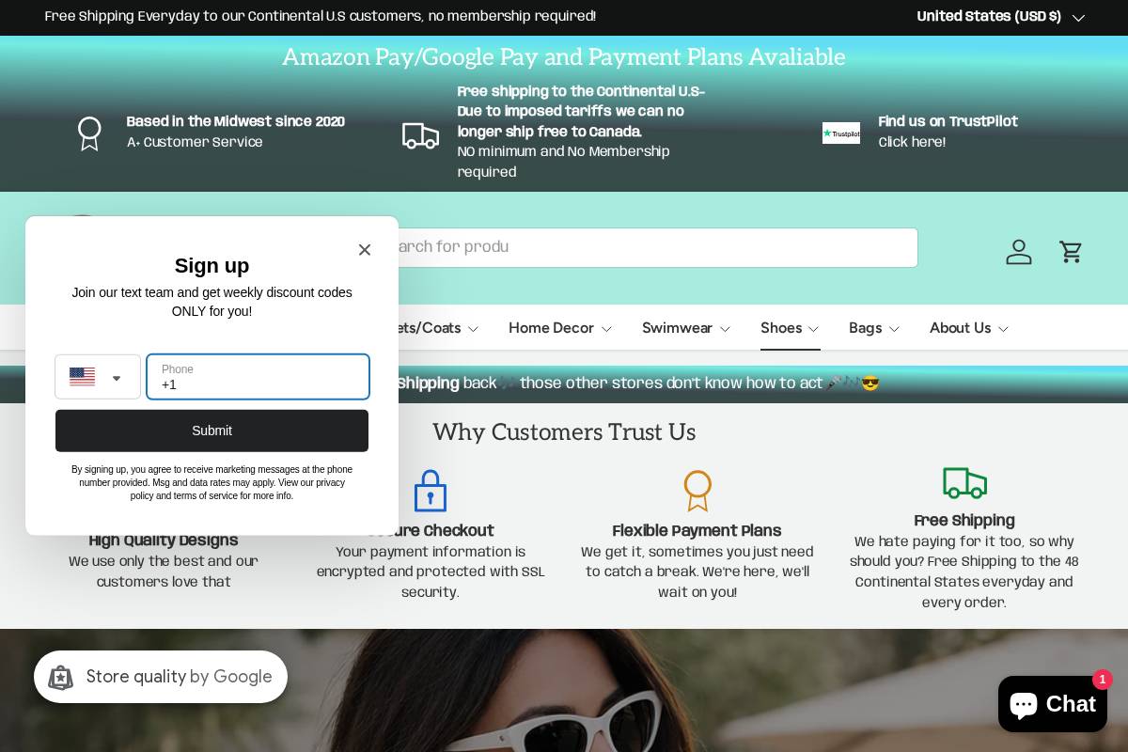Click the Based in the Midwest since 2020 text
Viewport: 1128px width, 752px height.
(x=236, y=121)
